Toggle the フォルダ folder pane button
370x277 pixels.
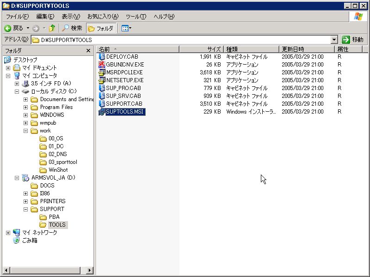click(x=101, y=29)
